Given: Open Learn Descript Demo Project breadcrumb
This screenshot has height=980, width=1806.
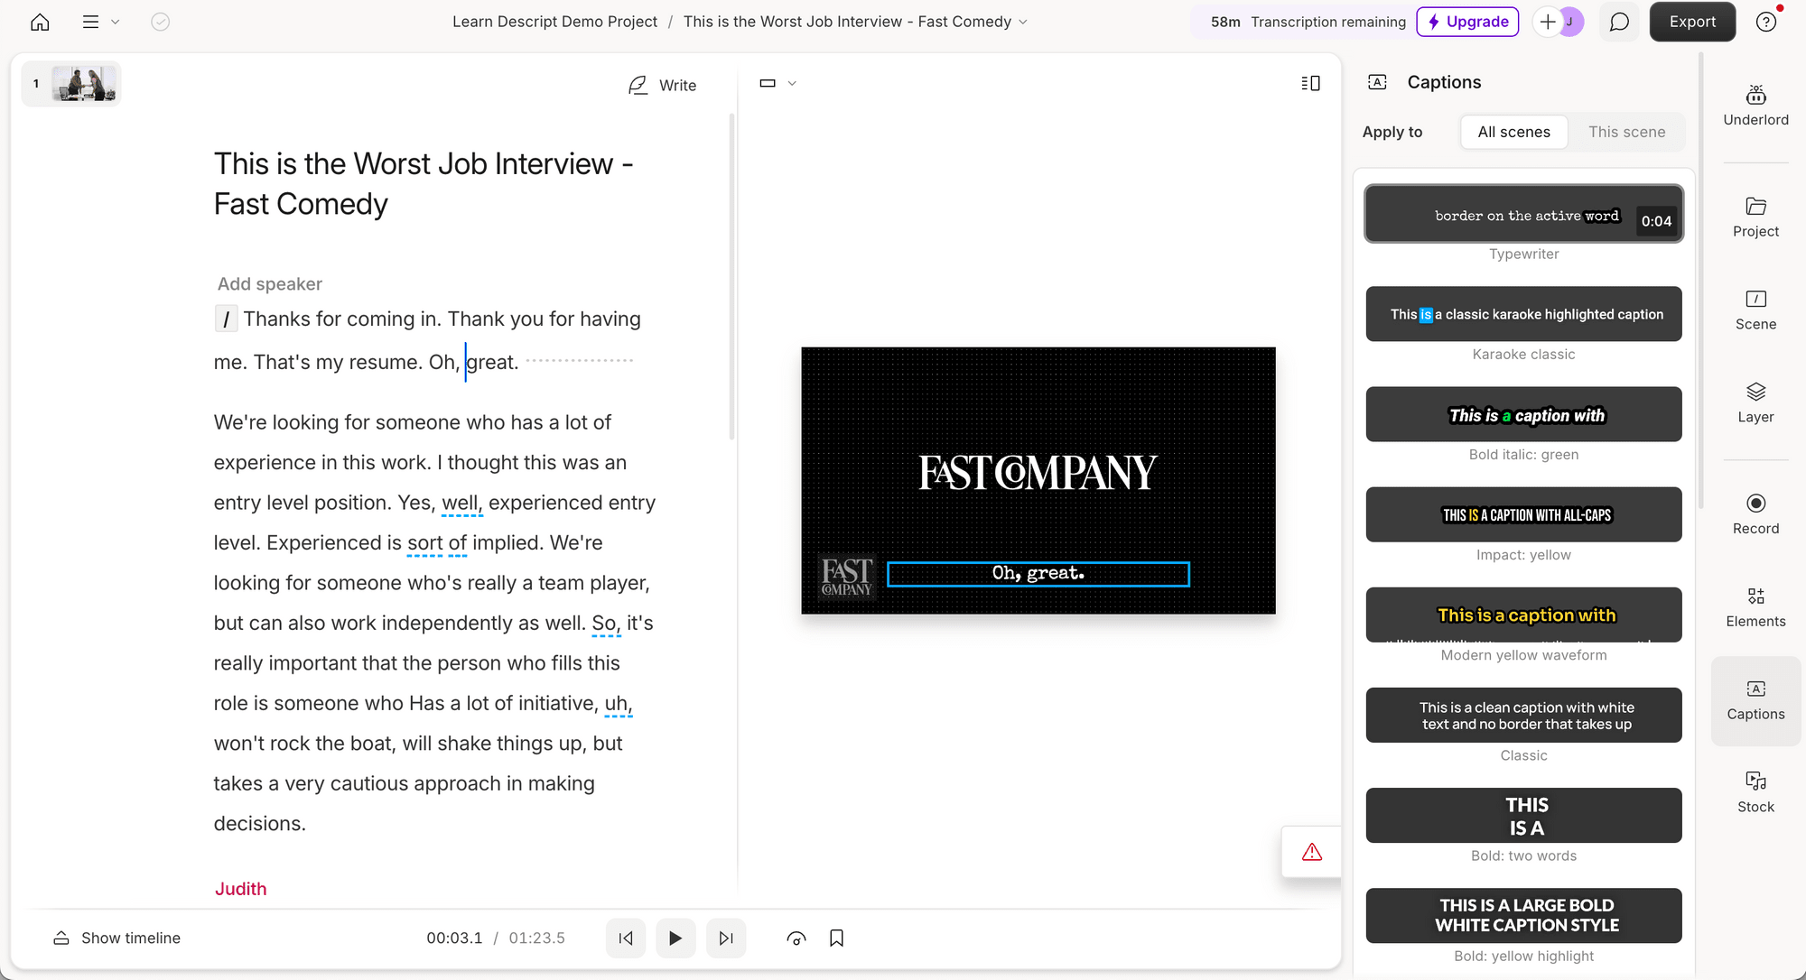Looking at the screenshot, I should click(554, 22).
